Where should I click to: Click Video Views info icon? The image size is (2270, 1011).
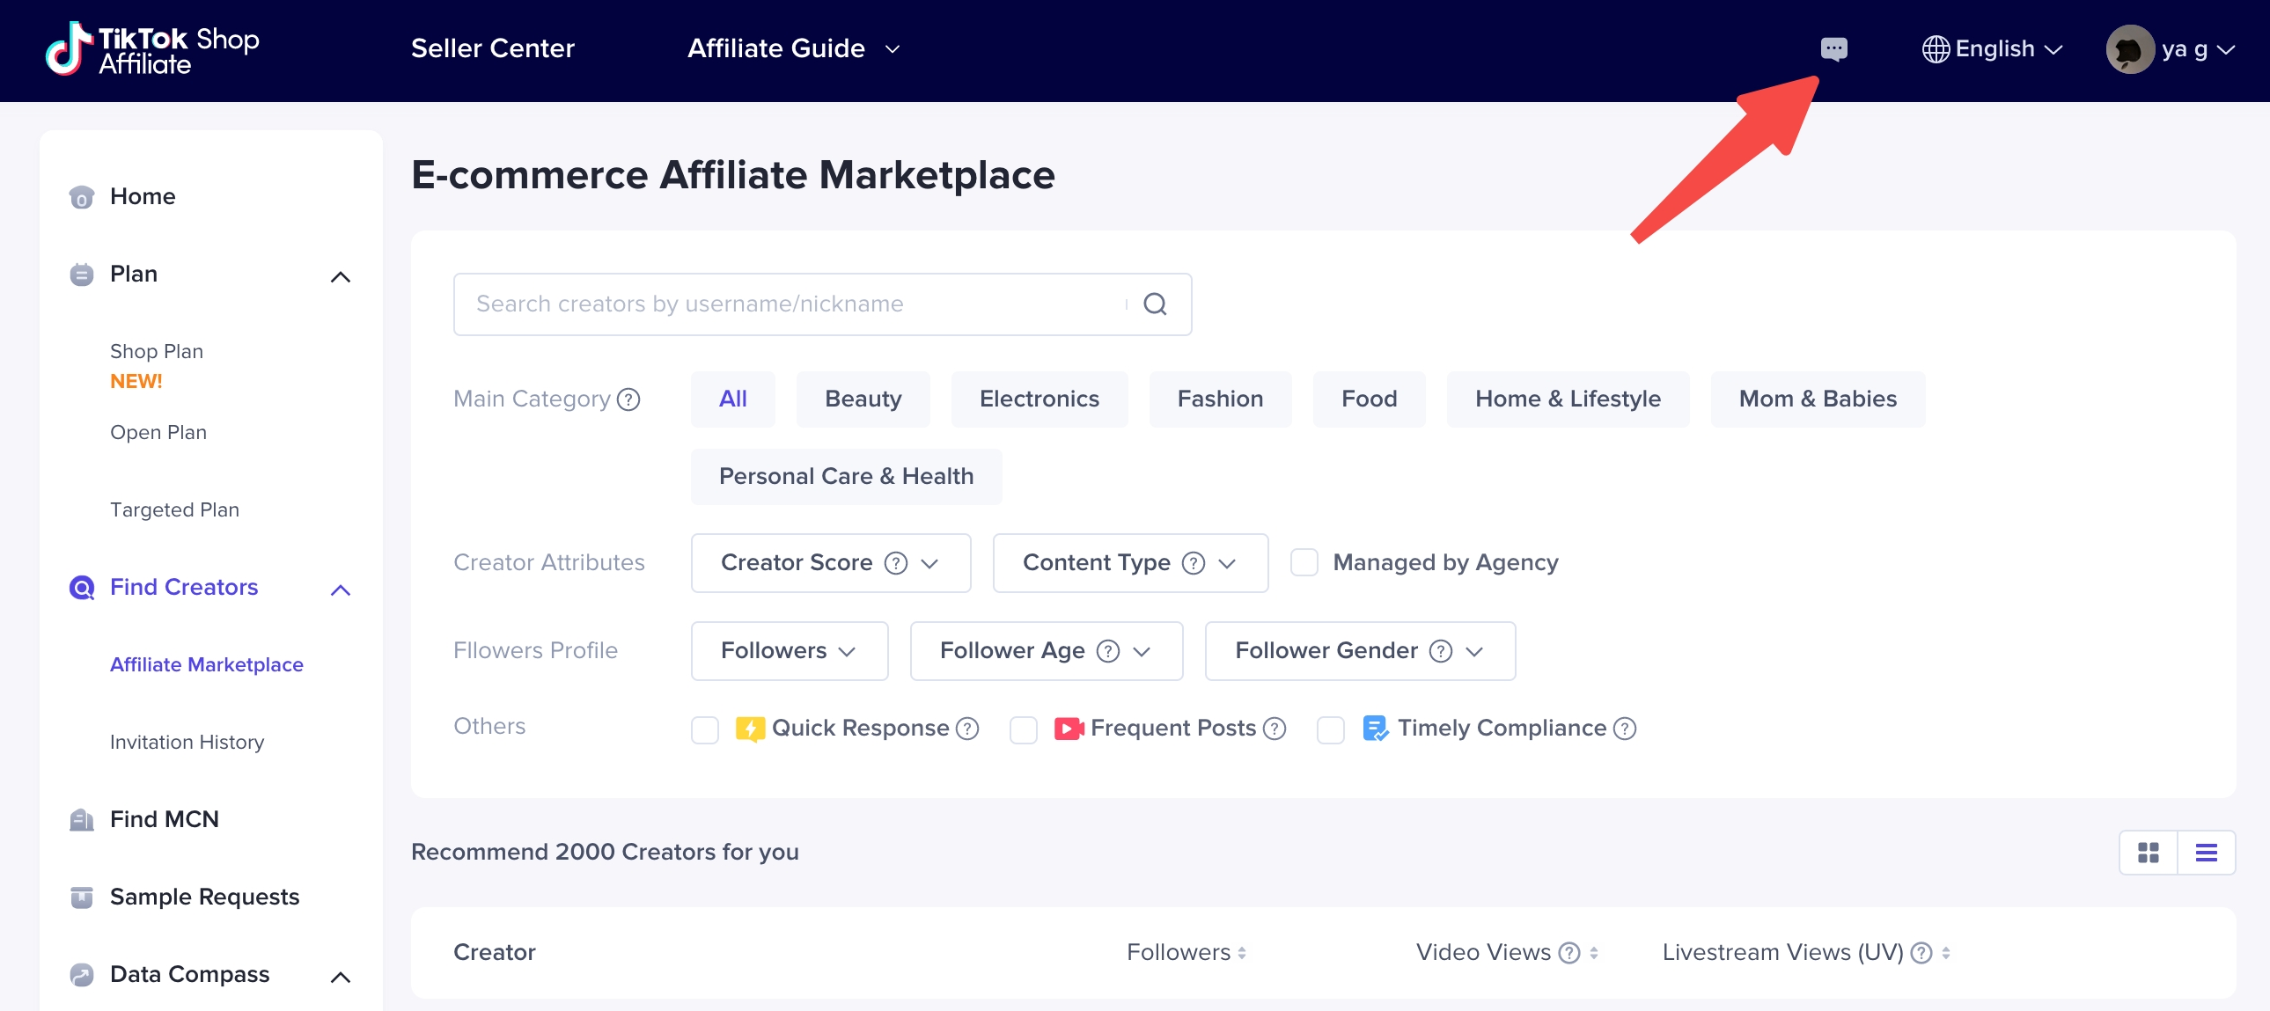click(1568, 952)
